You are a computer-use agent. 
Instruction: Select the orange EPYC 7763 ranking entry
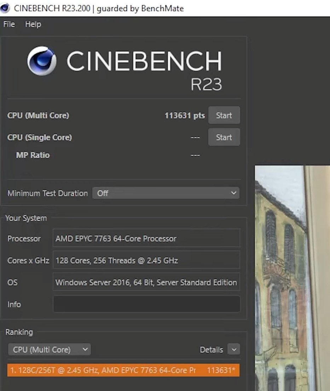coord(123,370)
